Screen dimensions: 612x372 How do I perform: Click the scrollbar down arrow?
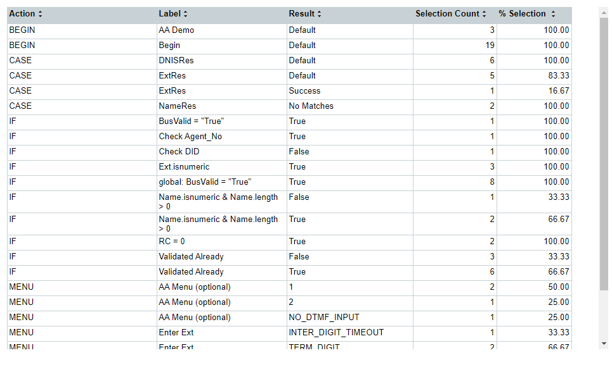604,344
